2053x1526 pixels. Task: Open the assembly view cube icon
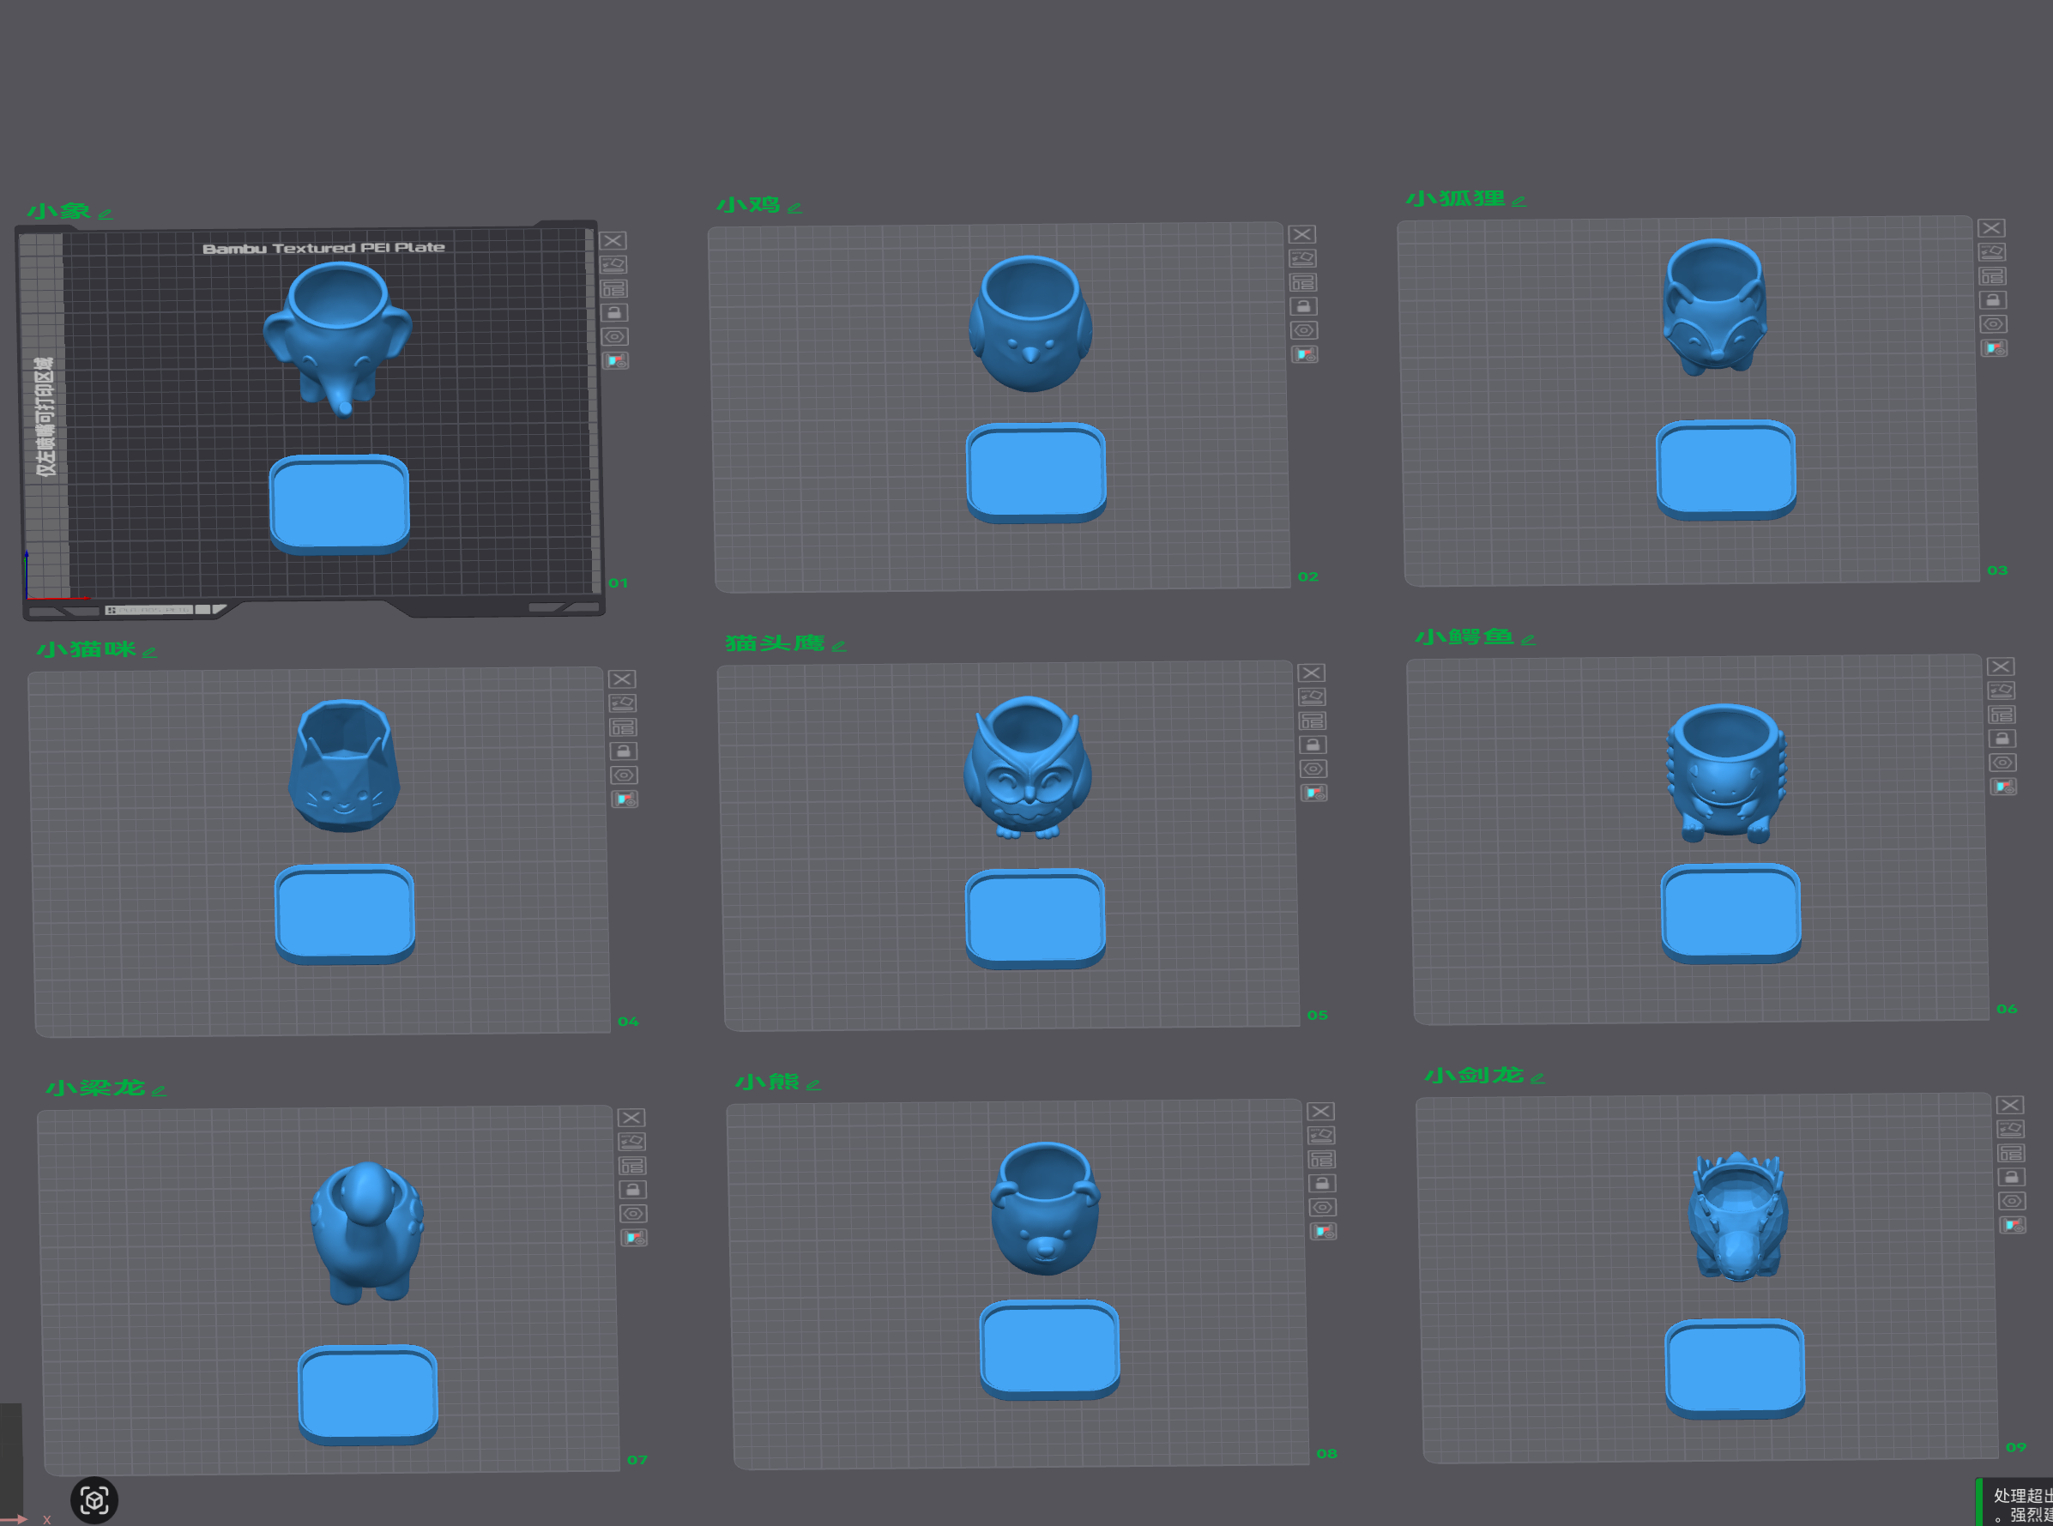(x=94, y=1500)
